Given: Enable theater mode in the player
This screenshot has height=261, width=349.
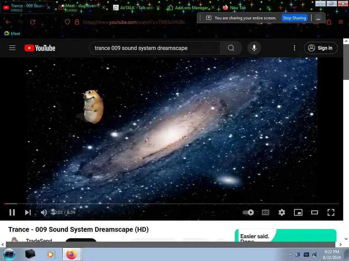Looking at the screenshot, I should tap(315, 212).
